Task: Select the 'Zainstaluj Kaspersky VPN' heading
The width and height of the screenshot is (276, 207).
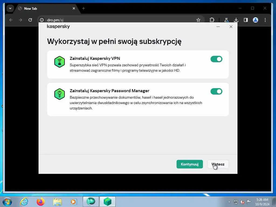Action: pyautogui.click(x=95, y=58)
